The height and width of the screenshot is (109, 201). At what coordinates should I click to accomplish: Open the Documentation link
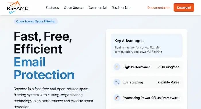click(x=159, y=8)
